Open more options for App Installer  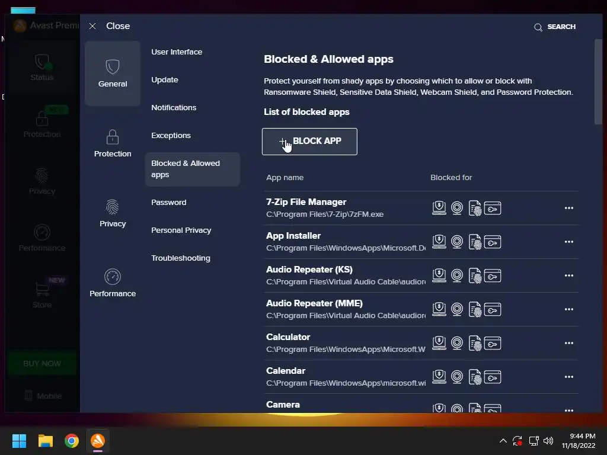click(568, 242)
